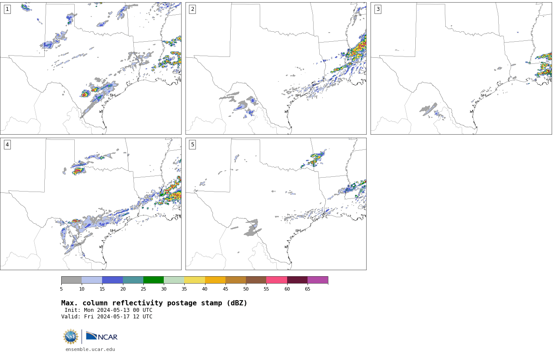The width and height of the screenshot is (556, 354).
Task: Click the orange 40-45 dBZ swatch
Action: (215, 280)
